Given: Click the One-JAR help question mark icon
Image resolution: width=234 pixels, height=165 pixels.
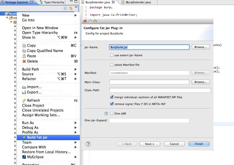Looking at the screenshot, I should tap(106, 114).
